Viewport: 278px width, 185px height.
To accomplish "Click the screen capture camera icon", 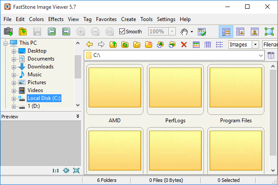I will (8, 32).
